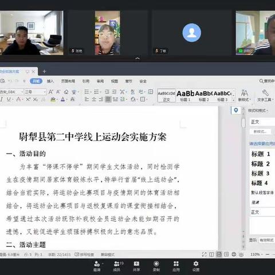Click the clear formatting eraser icon
The image size is (275, 275).
66,92
